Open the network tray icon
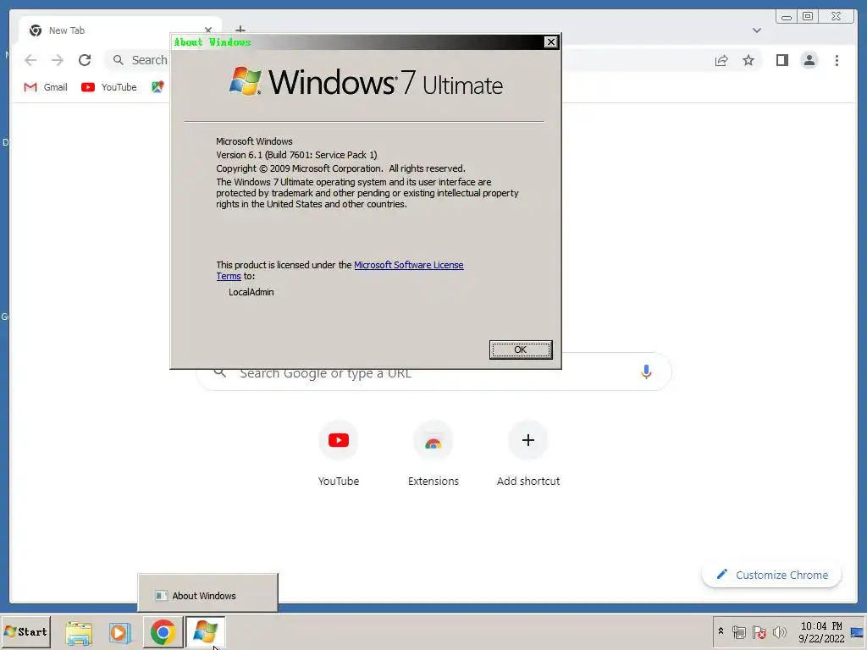867x650 pixels. click(x=738, y=631)
